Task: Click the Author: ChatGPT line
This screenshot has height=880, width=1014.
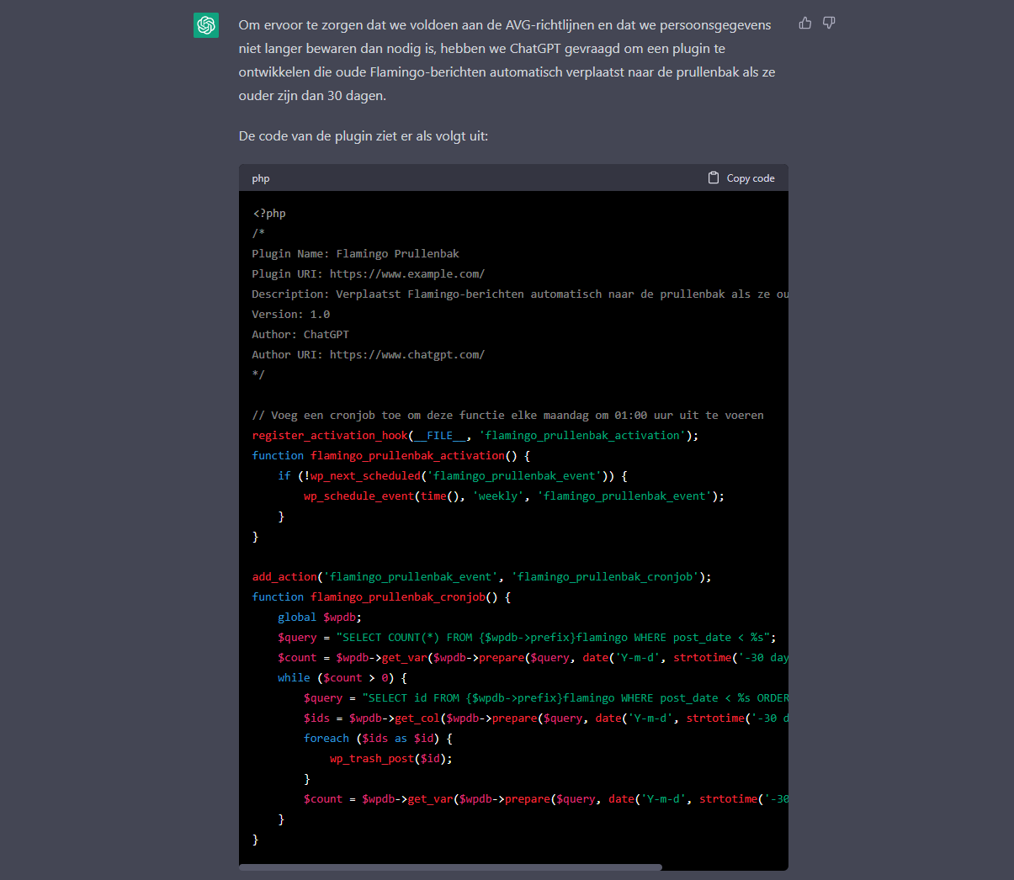Action: [x=300, y=334]
